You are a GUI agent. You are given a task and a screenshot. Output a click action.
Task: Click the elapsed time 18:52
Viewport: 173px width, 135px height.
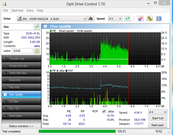pos(158,131)
